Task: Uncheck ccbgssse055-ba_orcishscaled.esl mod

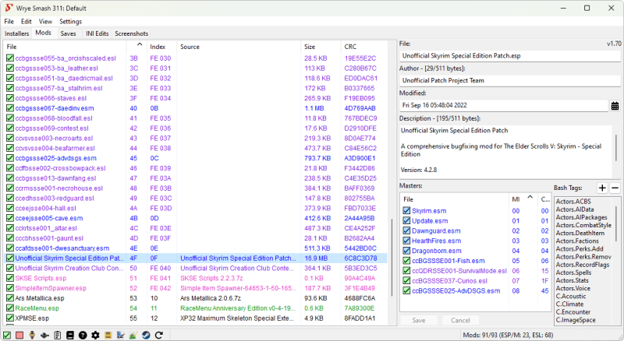Action: 10,58
